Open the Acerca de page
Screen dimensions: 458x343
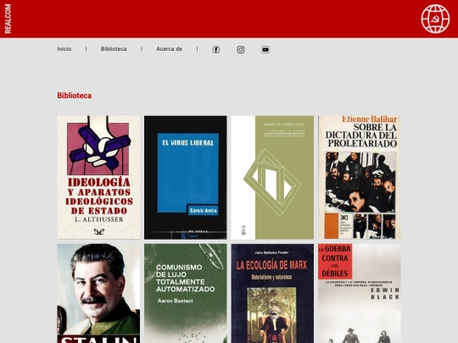169,49
